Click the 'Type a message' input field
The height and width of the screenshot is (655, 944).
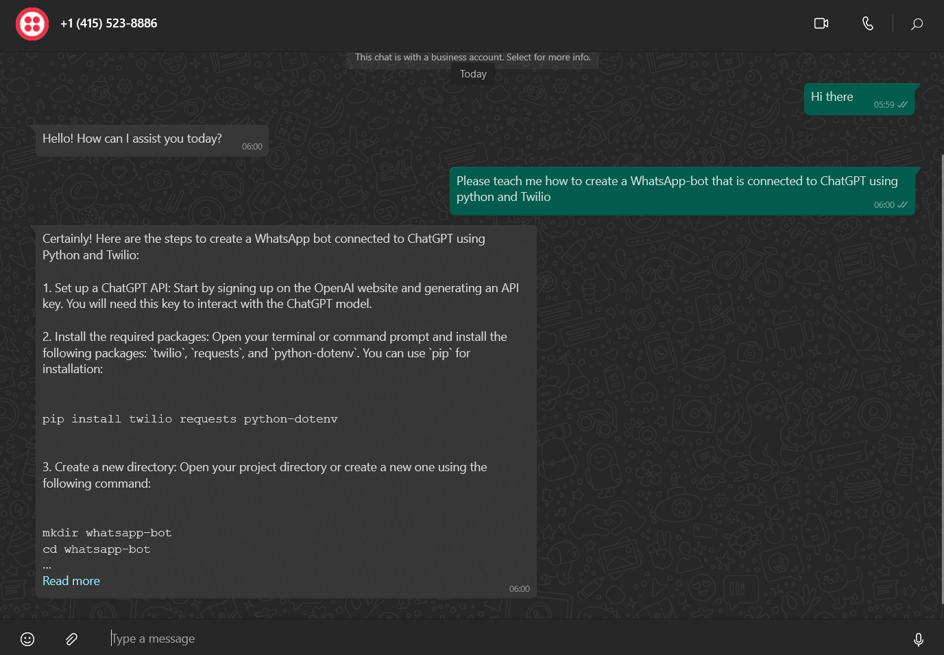(x=274, y=639)
